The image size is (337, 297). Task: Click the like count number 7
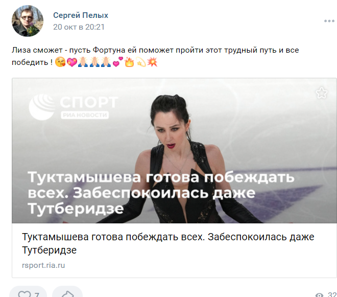[x=37, y=294]
